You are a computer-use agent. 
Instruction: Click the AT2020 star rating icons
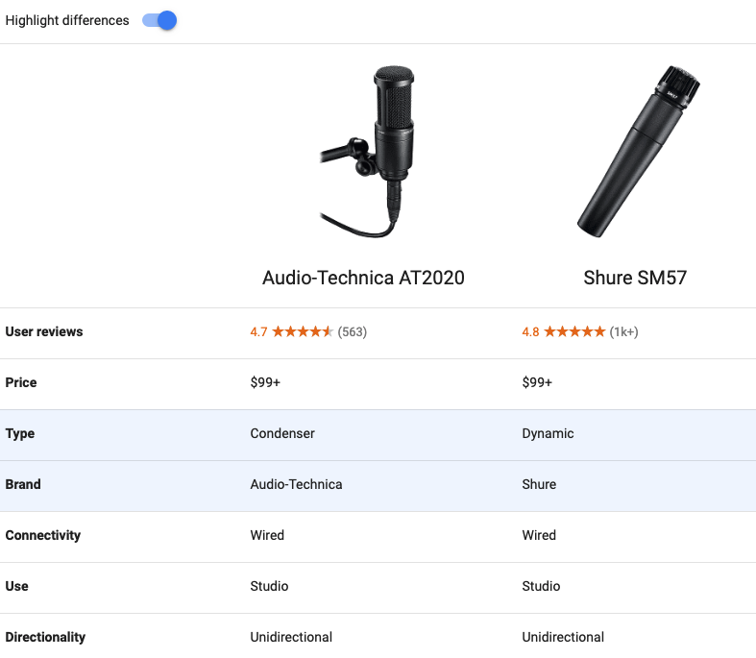click(303, 332)
